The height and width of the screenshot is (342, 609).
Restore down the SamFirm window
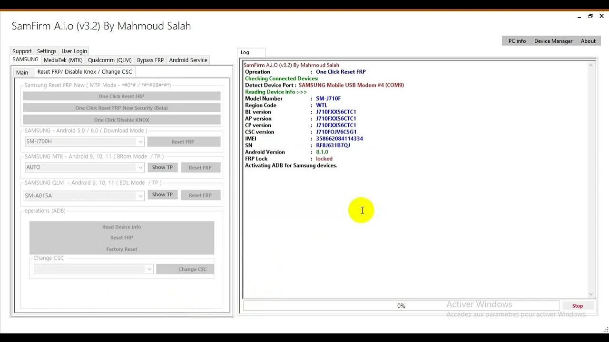(x=590, y=16)
